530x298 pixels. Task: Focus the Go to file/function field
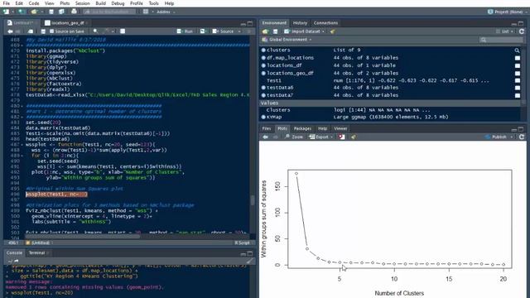click(x=109, y=12)
